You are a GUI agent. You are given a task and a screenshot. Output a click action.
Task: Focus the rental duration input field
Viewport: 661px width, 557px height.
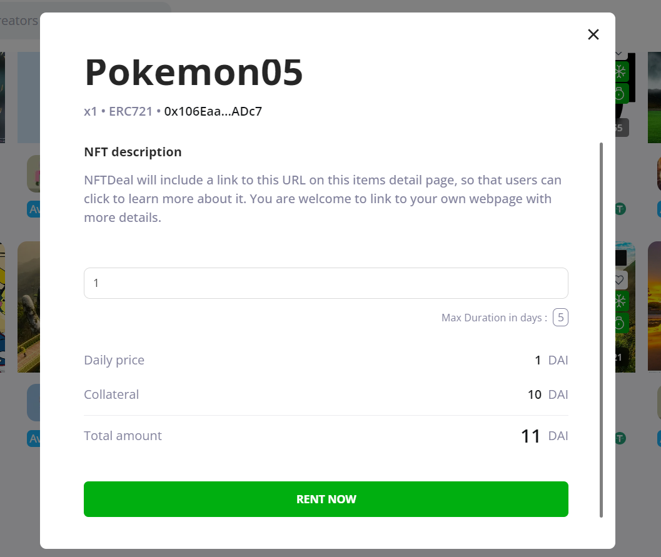coord(326,283)
